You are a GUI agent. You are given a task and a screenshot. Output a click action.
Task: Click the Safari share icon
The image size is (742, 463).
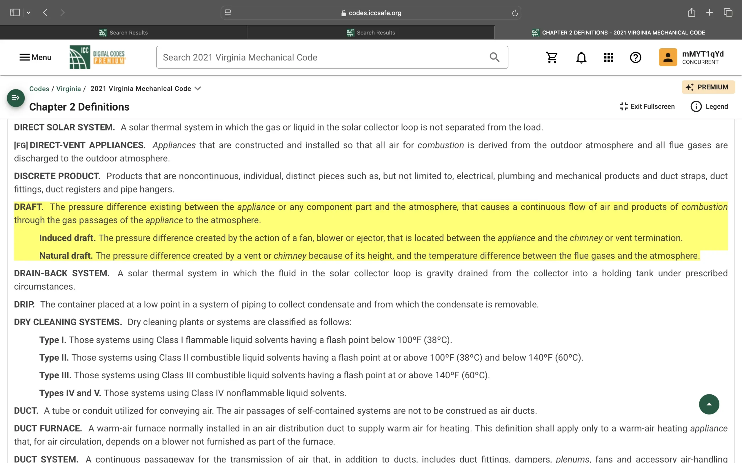click(x=691, y=12)
